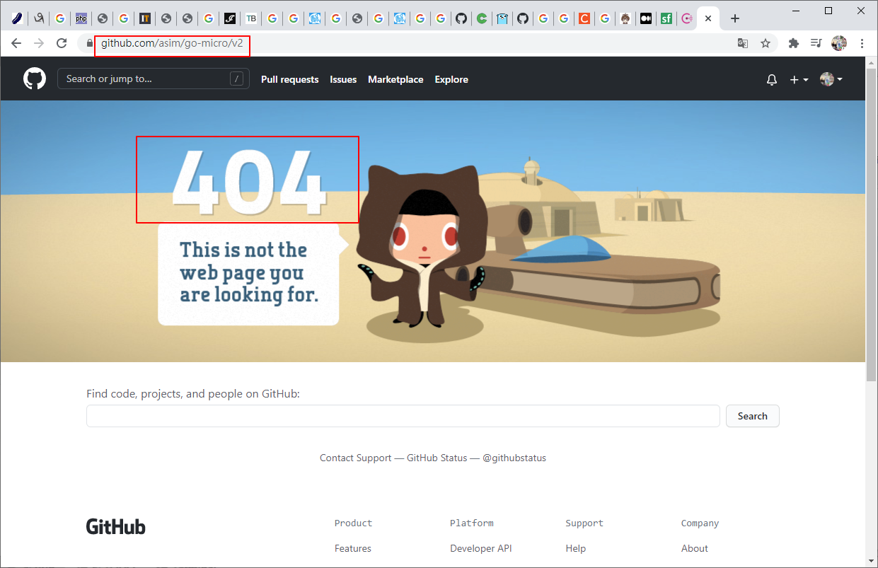878x568 pixels.
Task: Click the address bar URL
Action: click(x=172, y=43)
